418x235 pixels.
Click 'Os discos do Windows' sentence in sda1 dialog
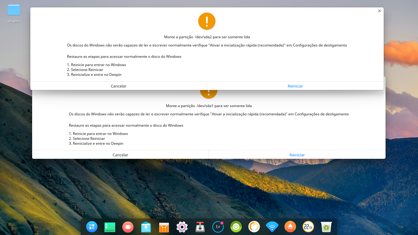[209, 114]
